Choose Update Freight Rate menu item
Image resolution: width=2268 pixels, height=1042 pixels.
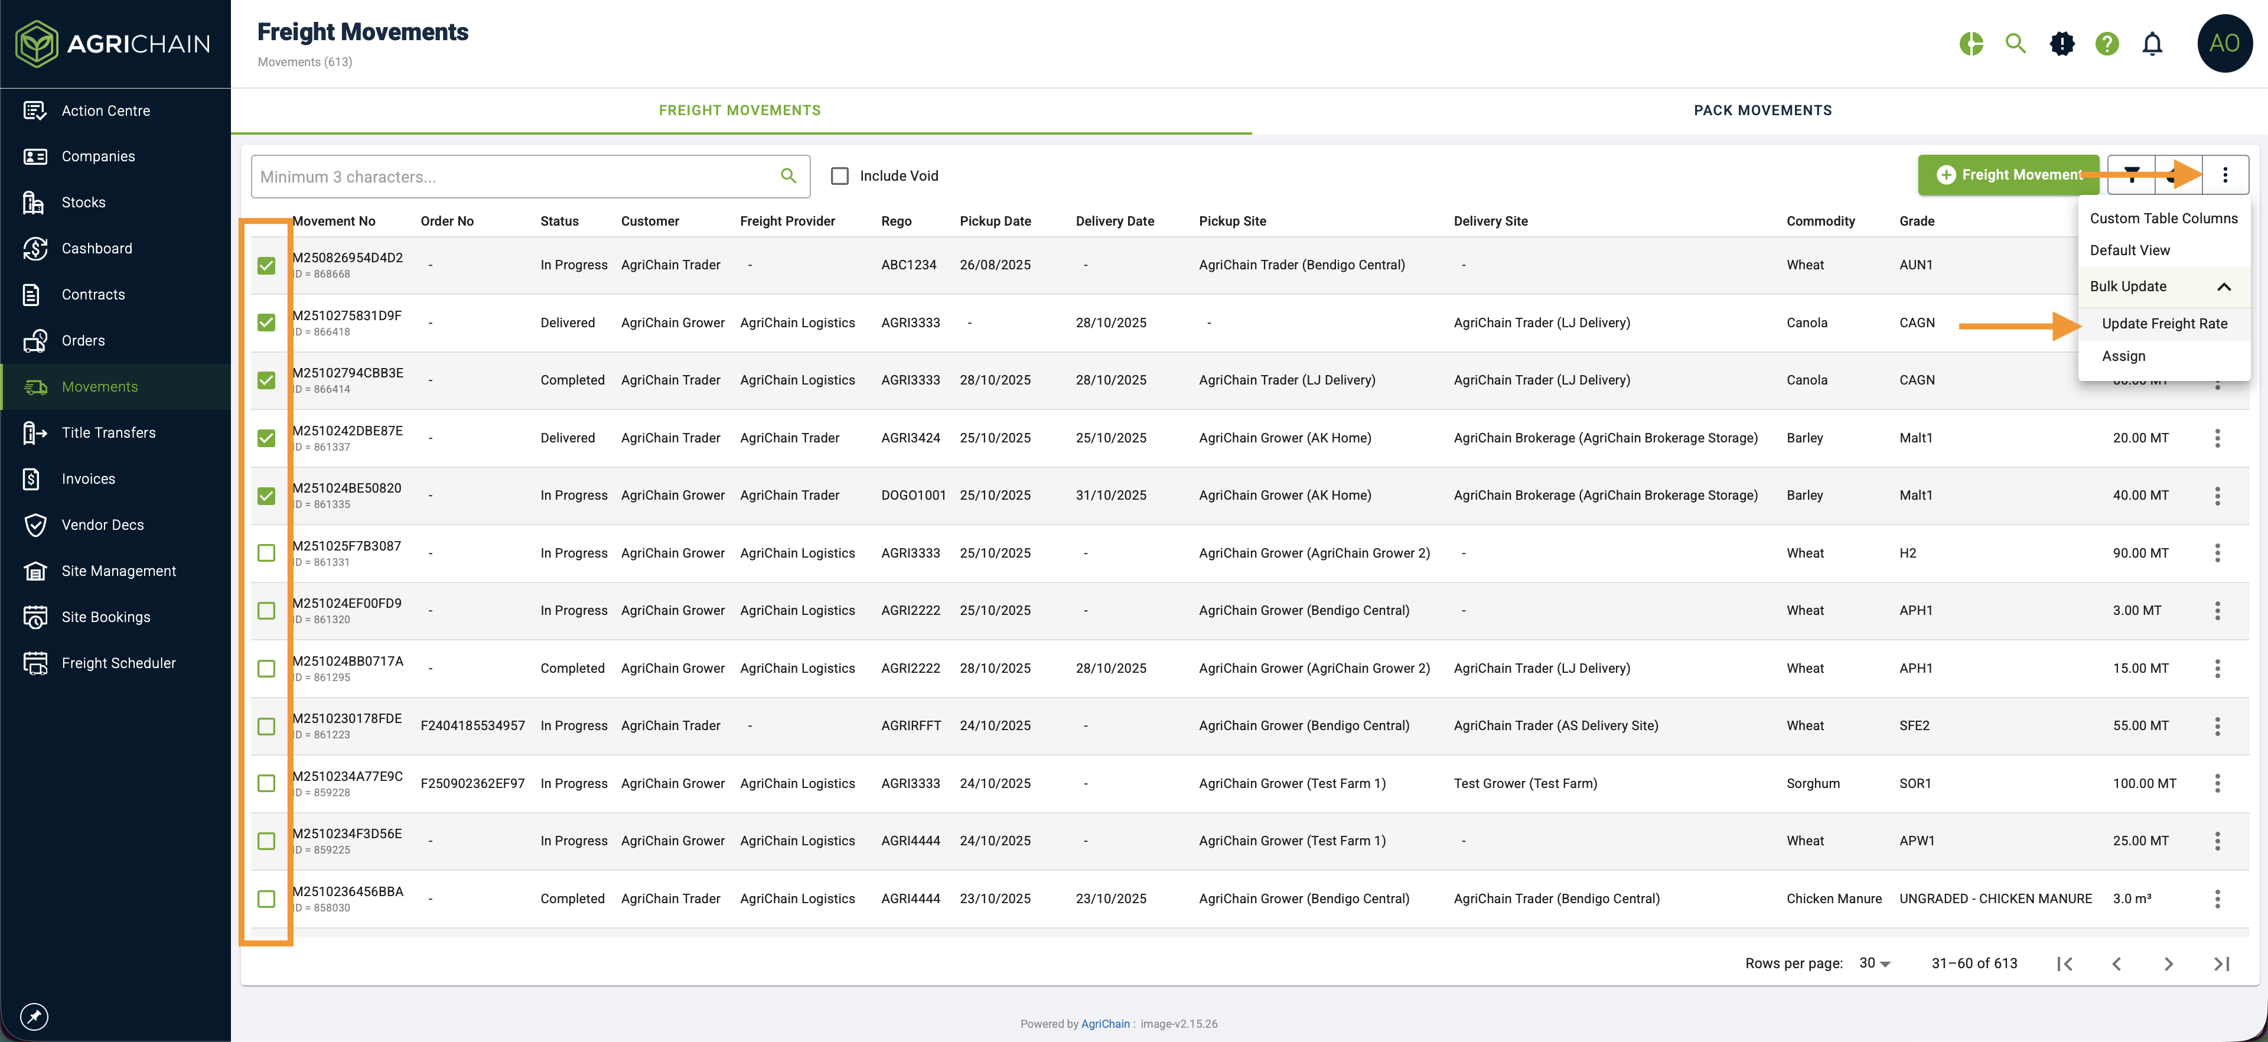click(x=2164, y=323)
